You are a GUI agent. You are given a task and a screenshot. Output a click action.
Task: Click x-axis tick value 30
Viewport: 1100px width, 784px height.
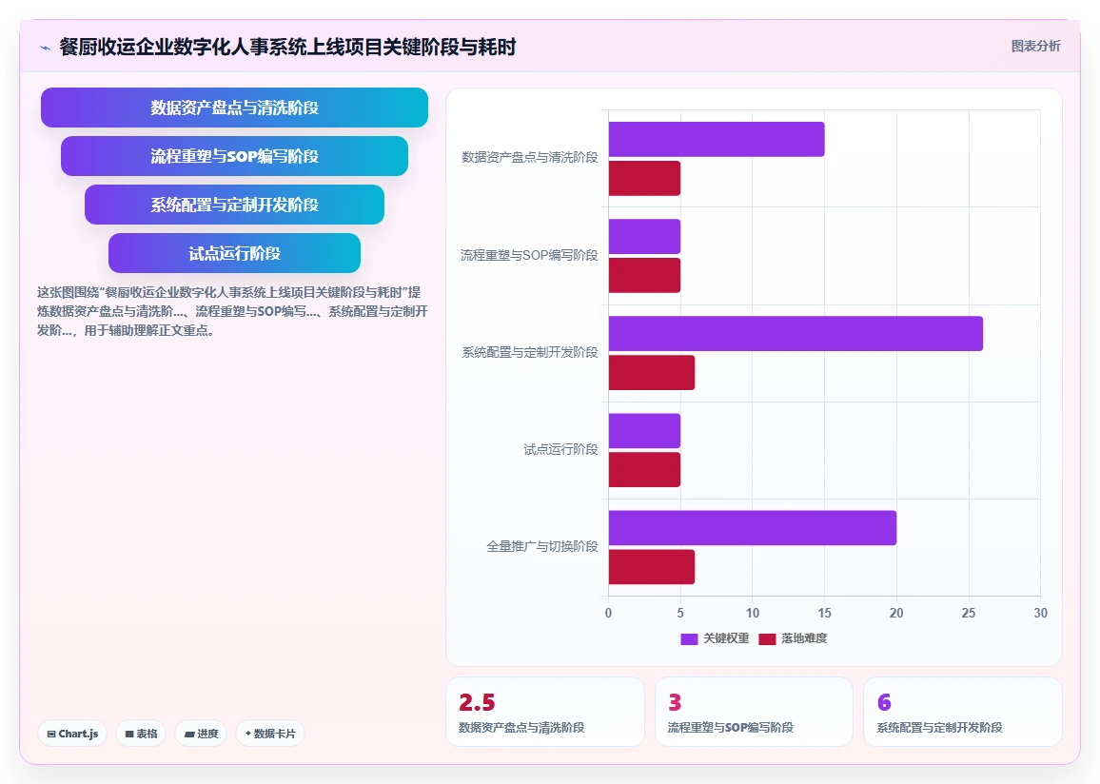(1040, 613)
